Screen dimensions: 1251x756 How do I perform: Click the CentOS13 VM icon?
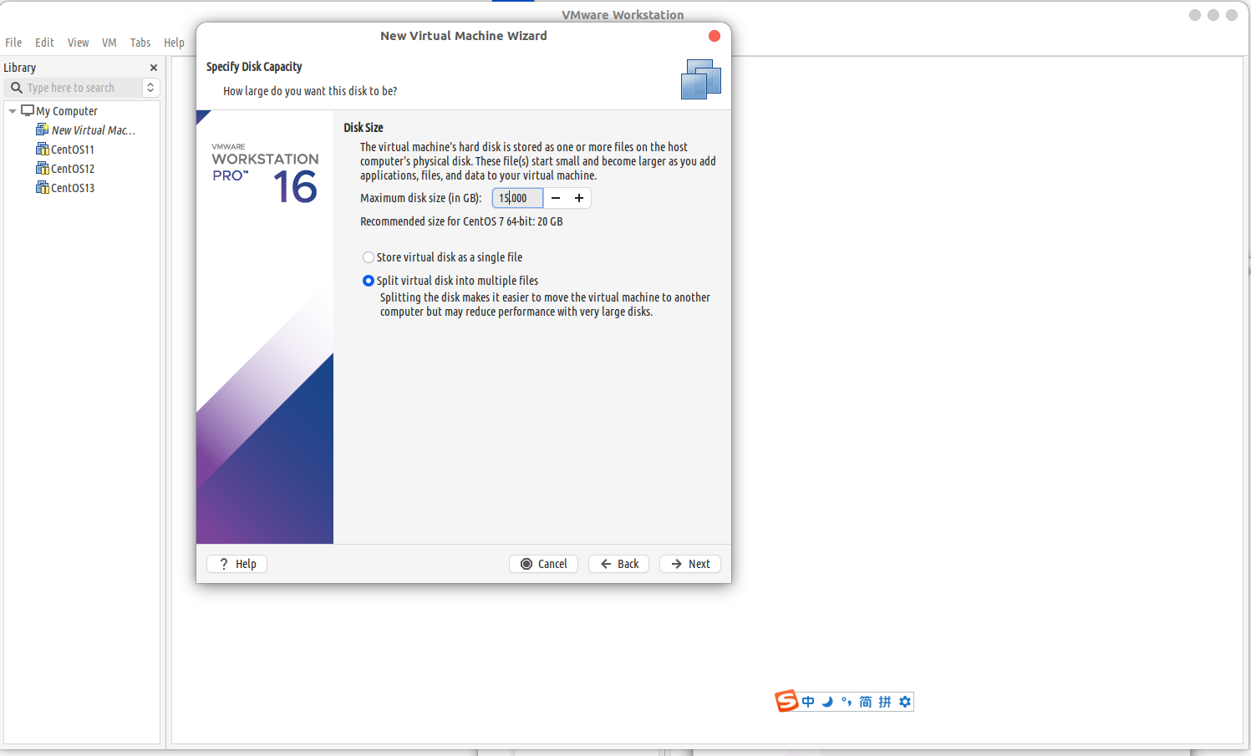click(x=42, y=187)
